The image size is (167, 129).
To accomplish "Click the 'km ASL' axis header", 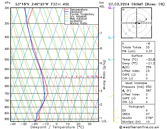I will click(102, 5).
